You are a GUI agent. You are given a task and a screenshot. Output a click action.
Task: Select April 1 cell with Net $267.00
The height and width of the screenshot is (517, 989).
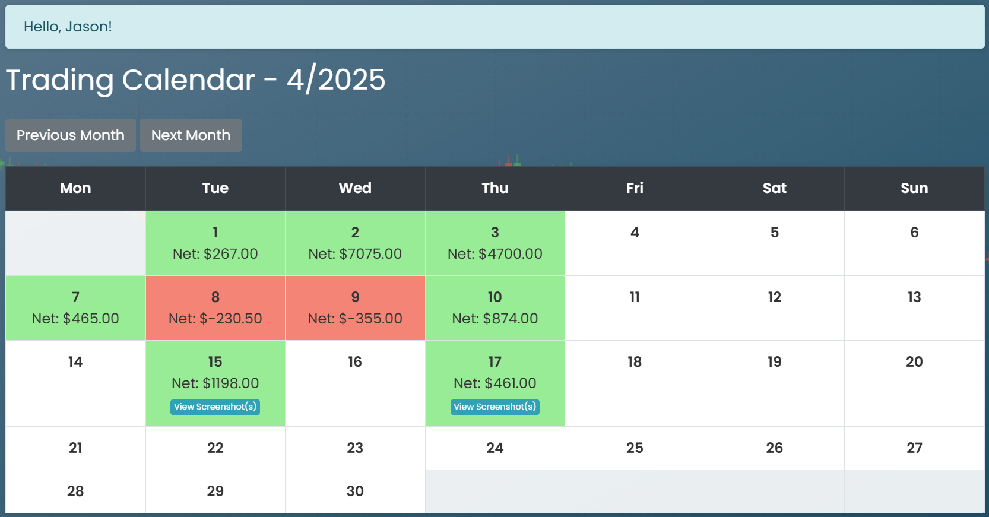(215, 243)
